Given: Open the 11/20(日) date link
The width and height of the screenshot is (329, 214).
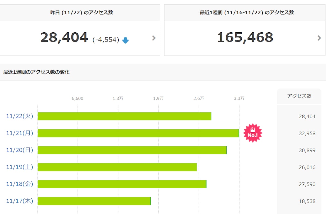Looking at the screenshot, I should (x=20, y=150).
